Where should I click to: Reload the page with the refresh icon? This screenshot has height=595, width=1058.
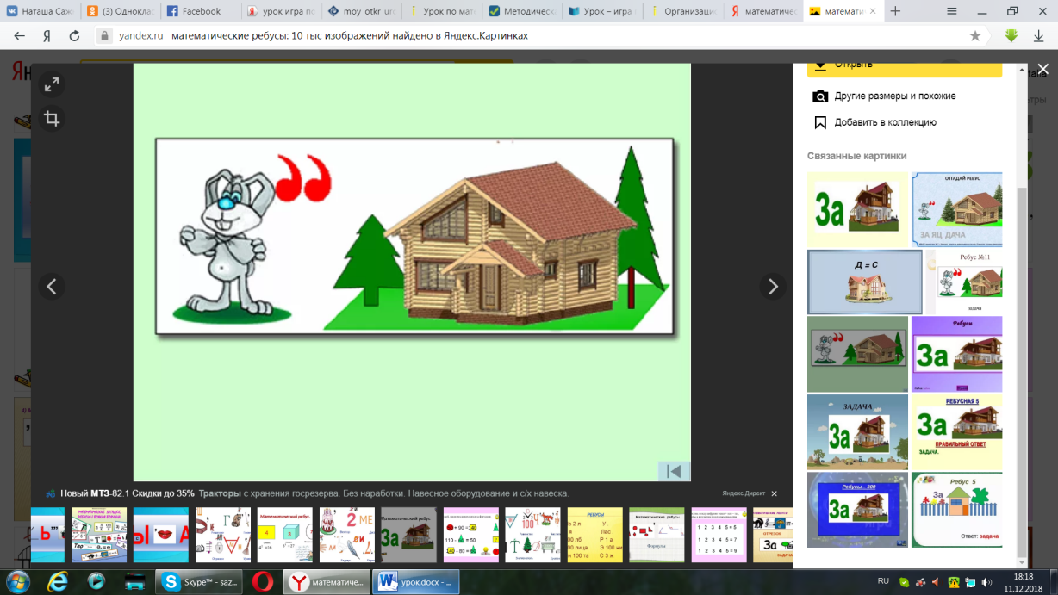tap(74, 36)
